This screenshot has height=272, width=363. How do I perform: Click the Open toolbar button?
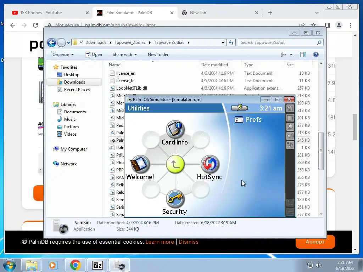(94, 55)
